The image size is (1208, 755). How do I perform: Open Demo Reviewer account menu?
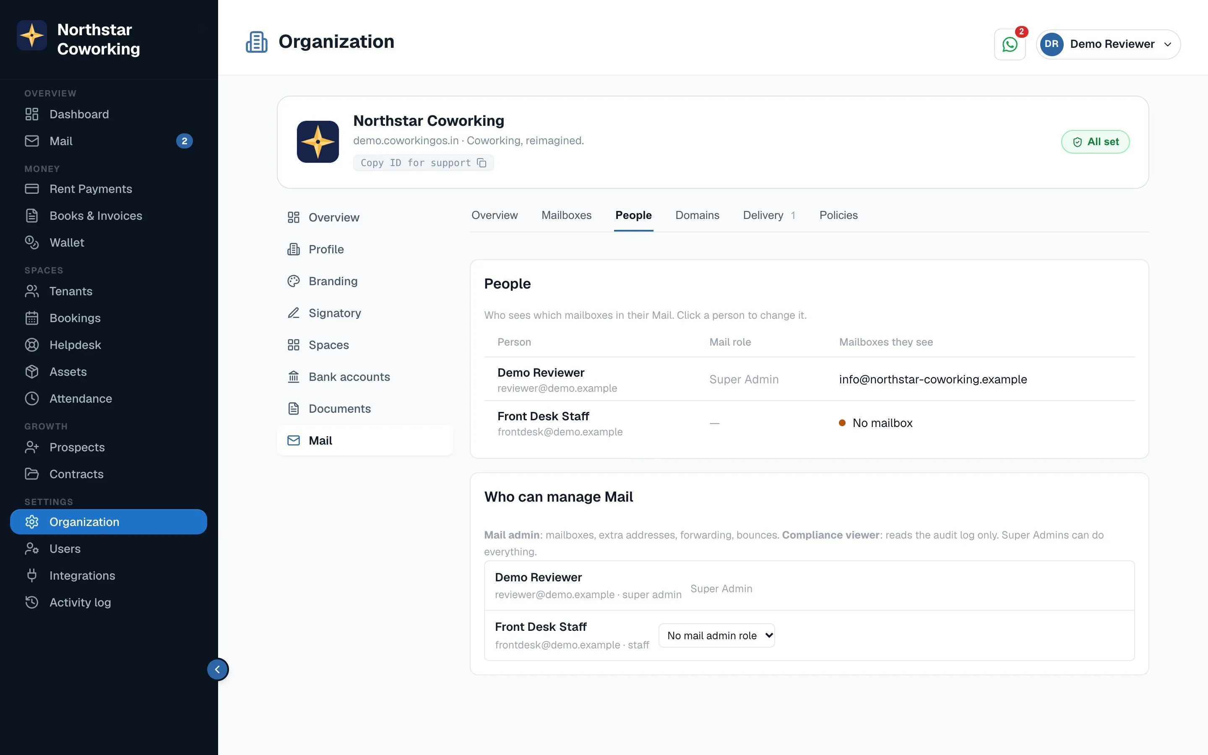tap(1108, 44)
